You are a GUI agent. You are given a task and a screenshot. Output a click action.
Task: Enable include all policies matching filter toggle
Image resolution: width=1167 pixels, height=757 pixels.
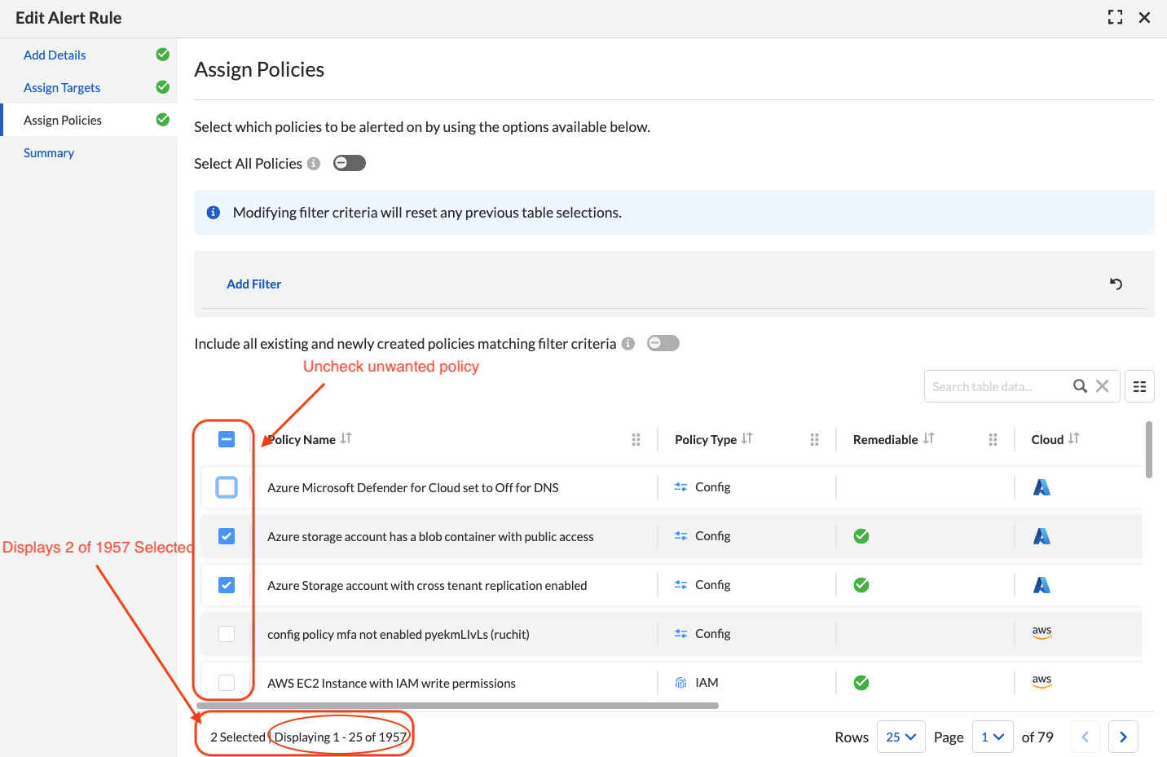pos(663,343)
